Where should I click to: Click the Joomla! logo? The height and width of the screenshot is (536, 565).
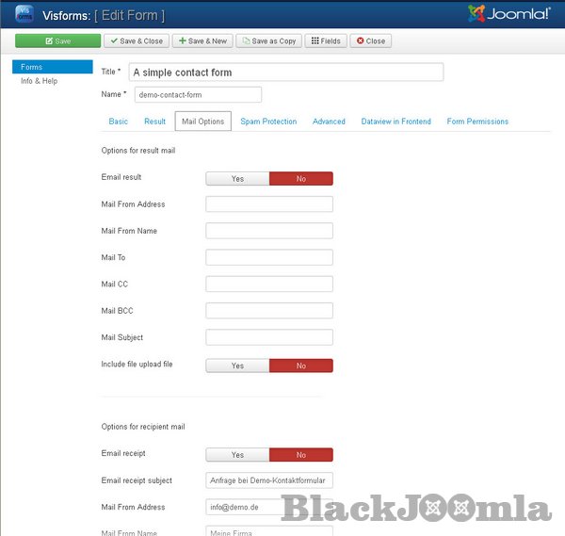coord(508,14)
